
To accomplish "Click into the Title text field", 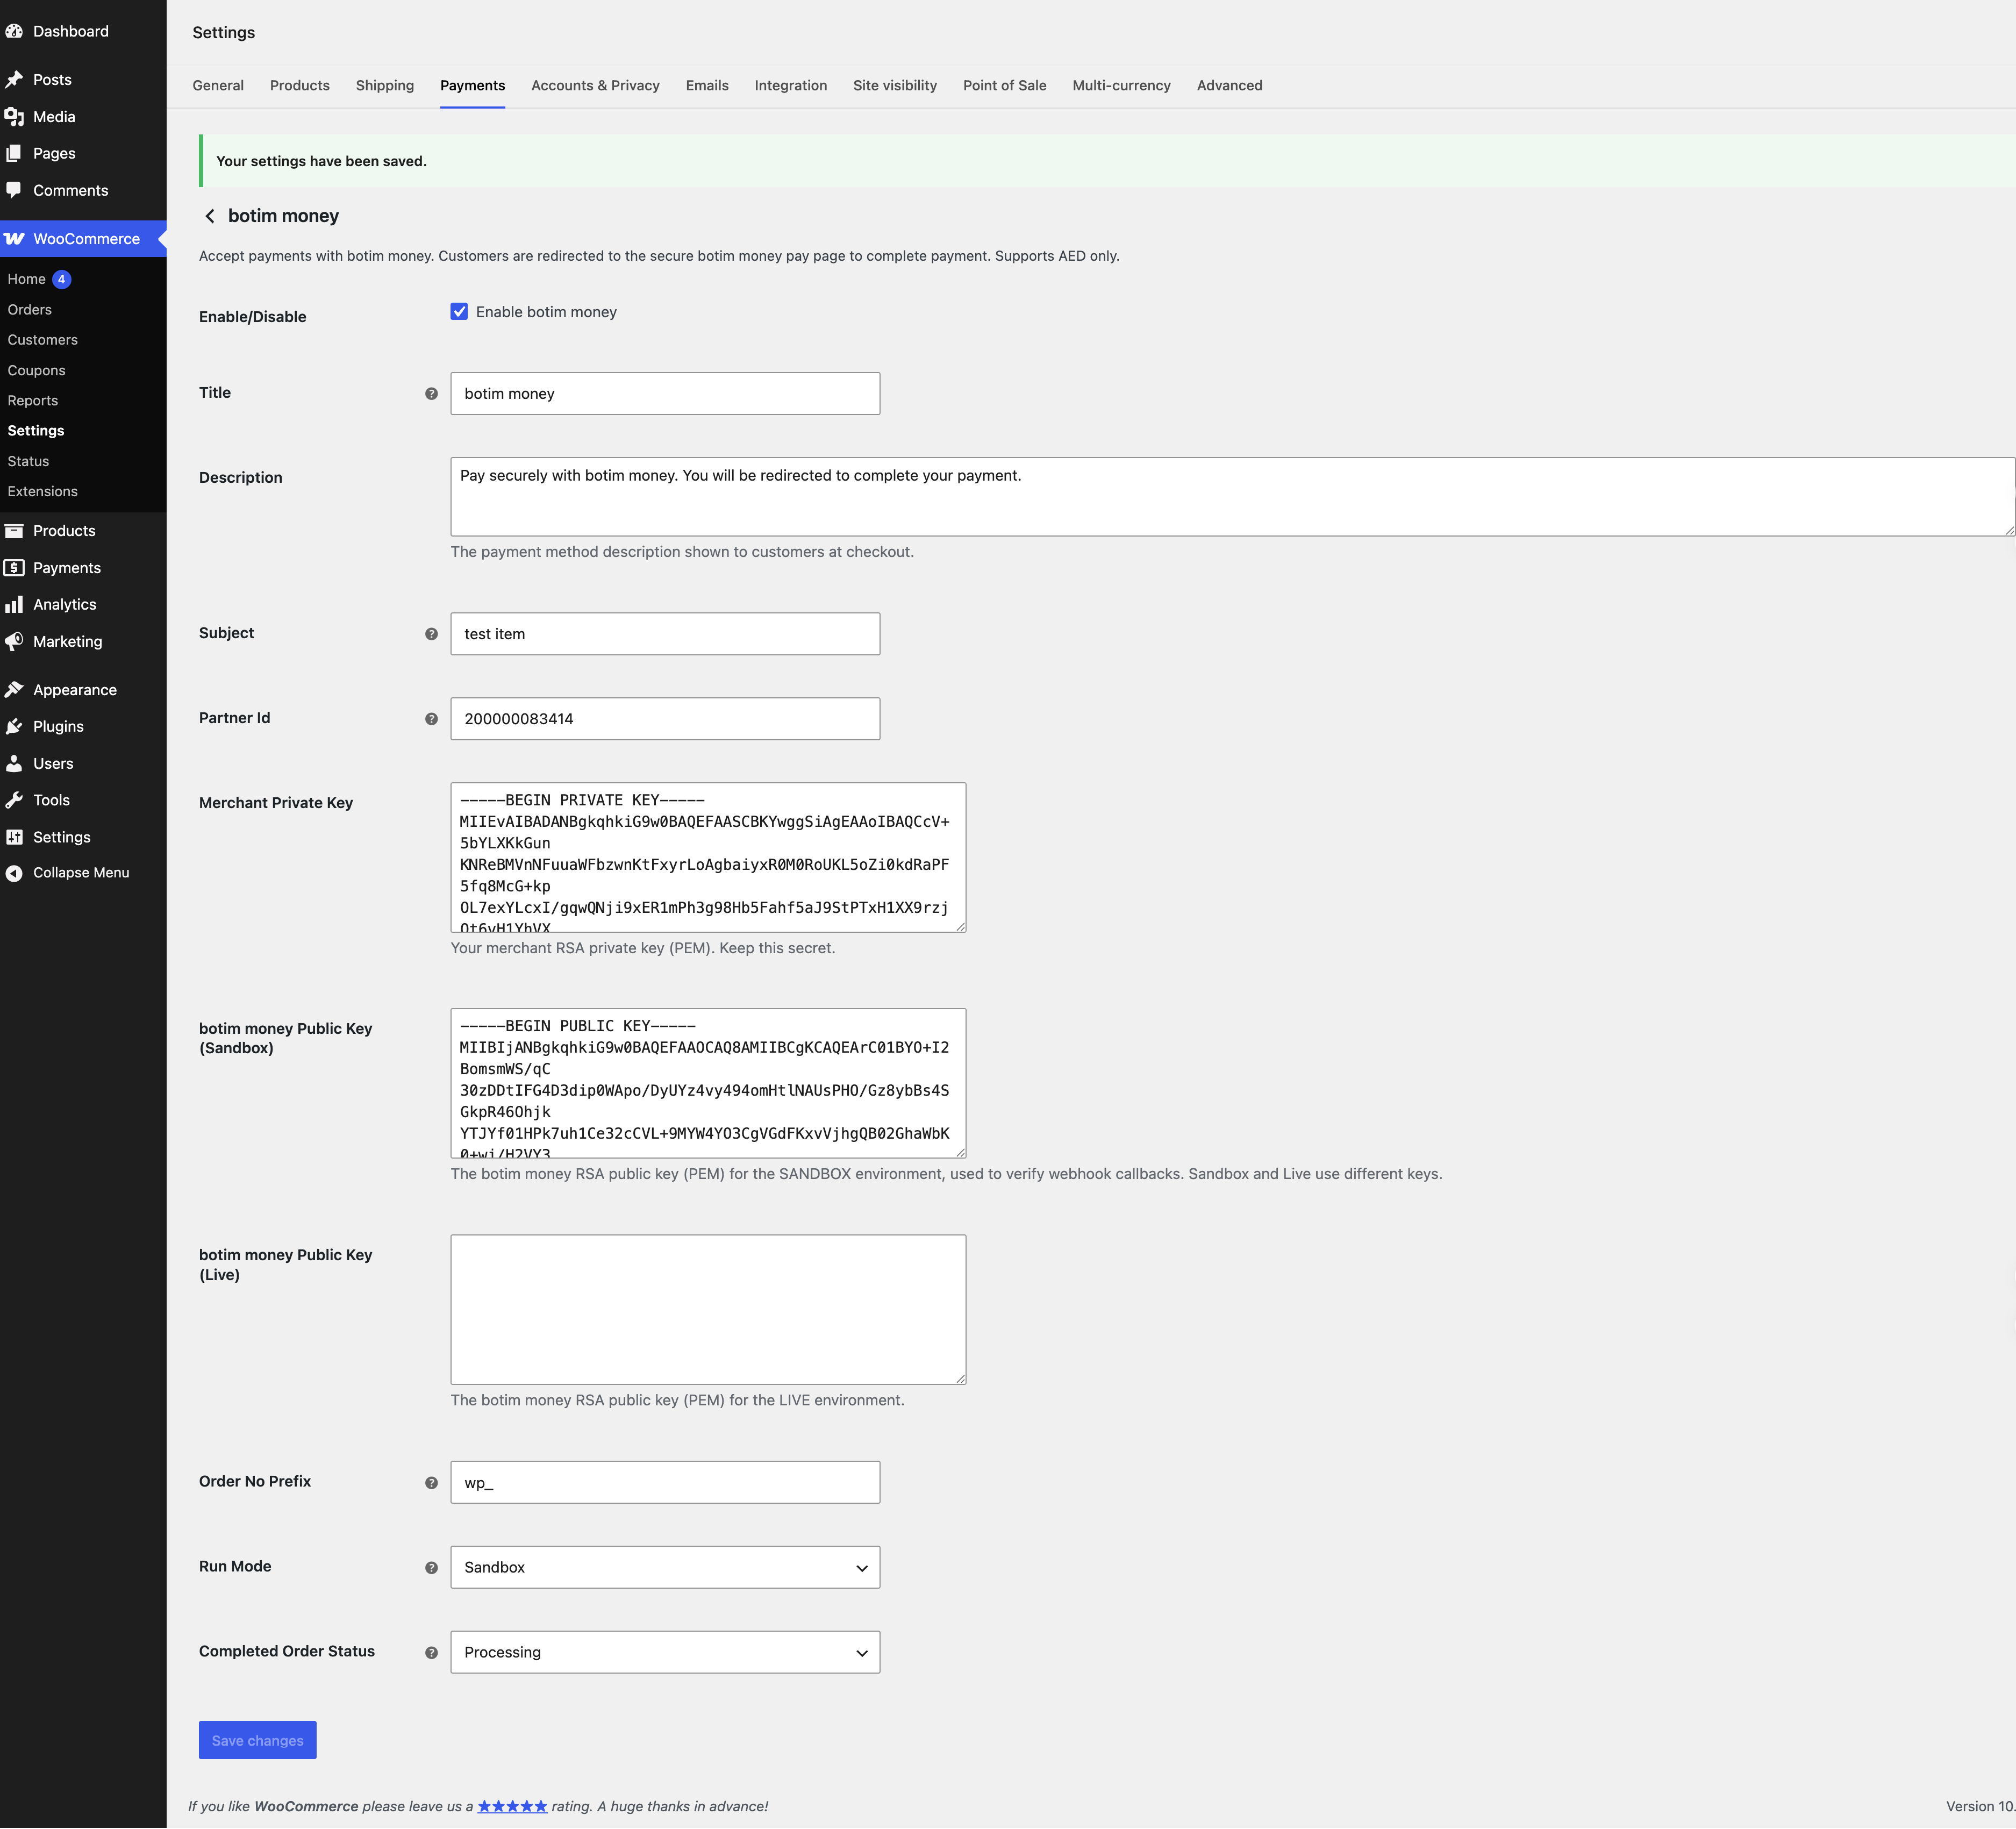I will pyautogui.click(x=665, y=394).
